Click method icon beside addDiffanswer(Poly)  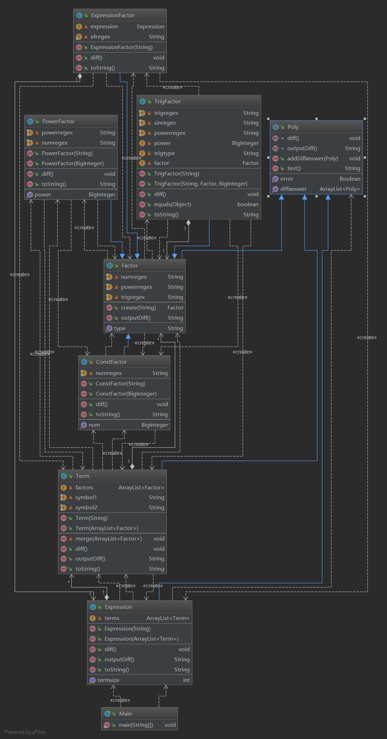(275, 159)
